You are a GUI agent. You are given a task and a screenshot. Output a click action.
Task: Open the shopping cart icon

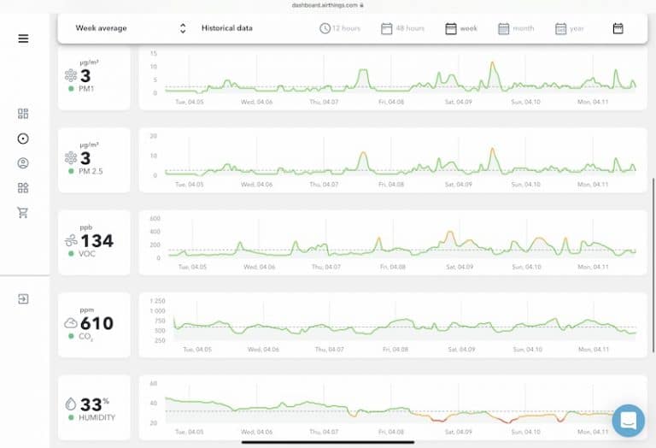click(23, 213)
